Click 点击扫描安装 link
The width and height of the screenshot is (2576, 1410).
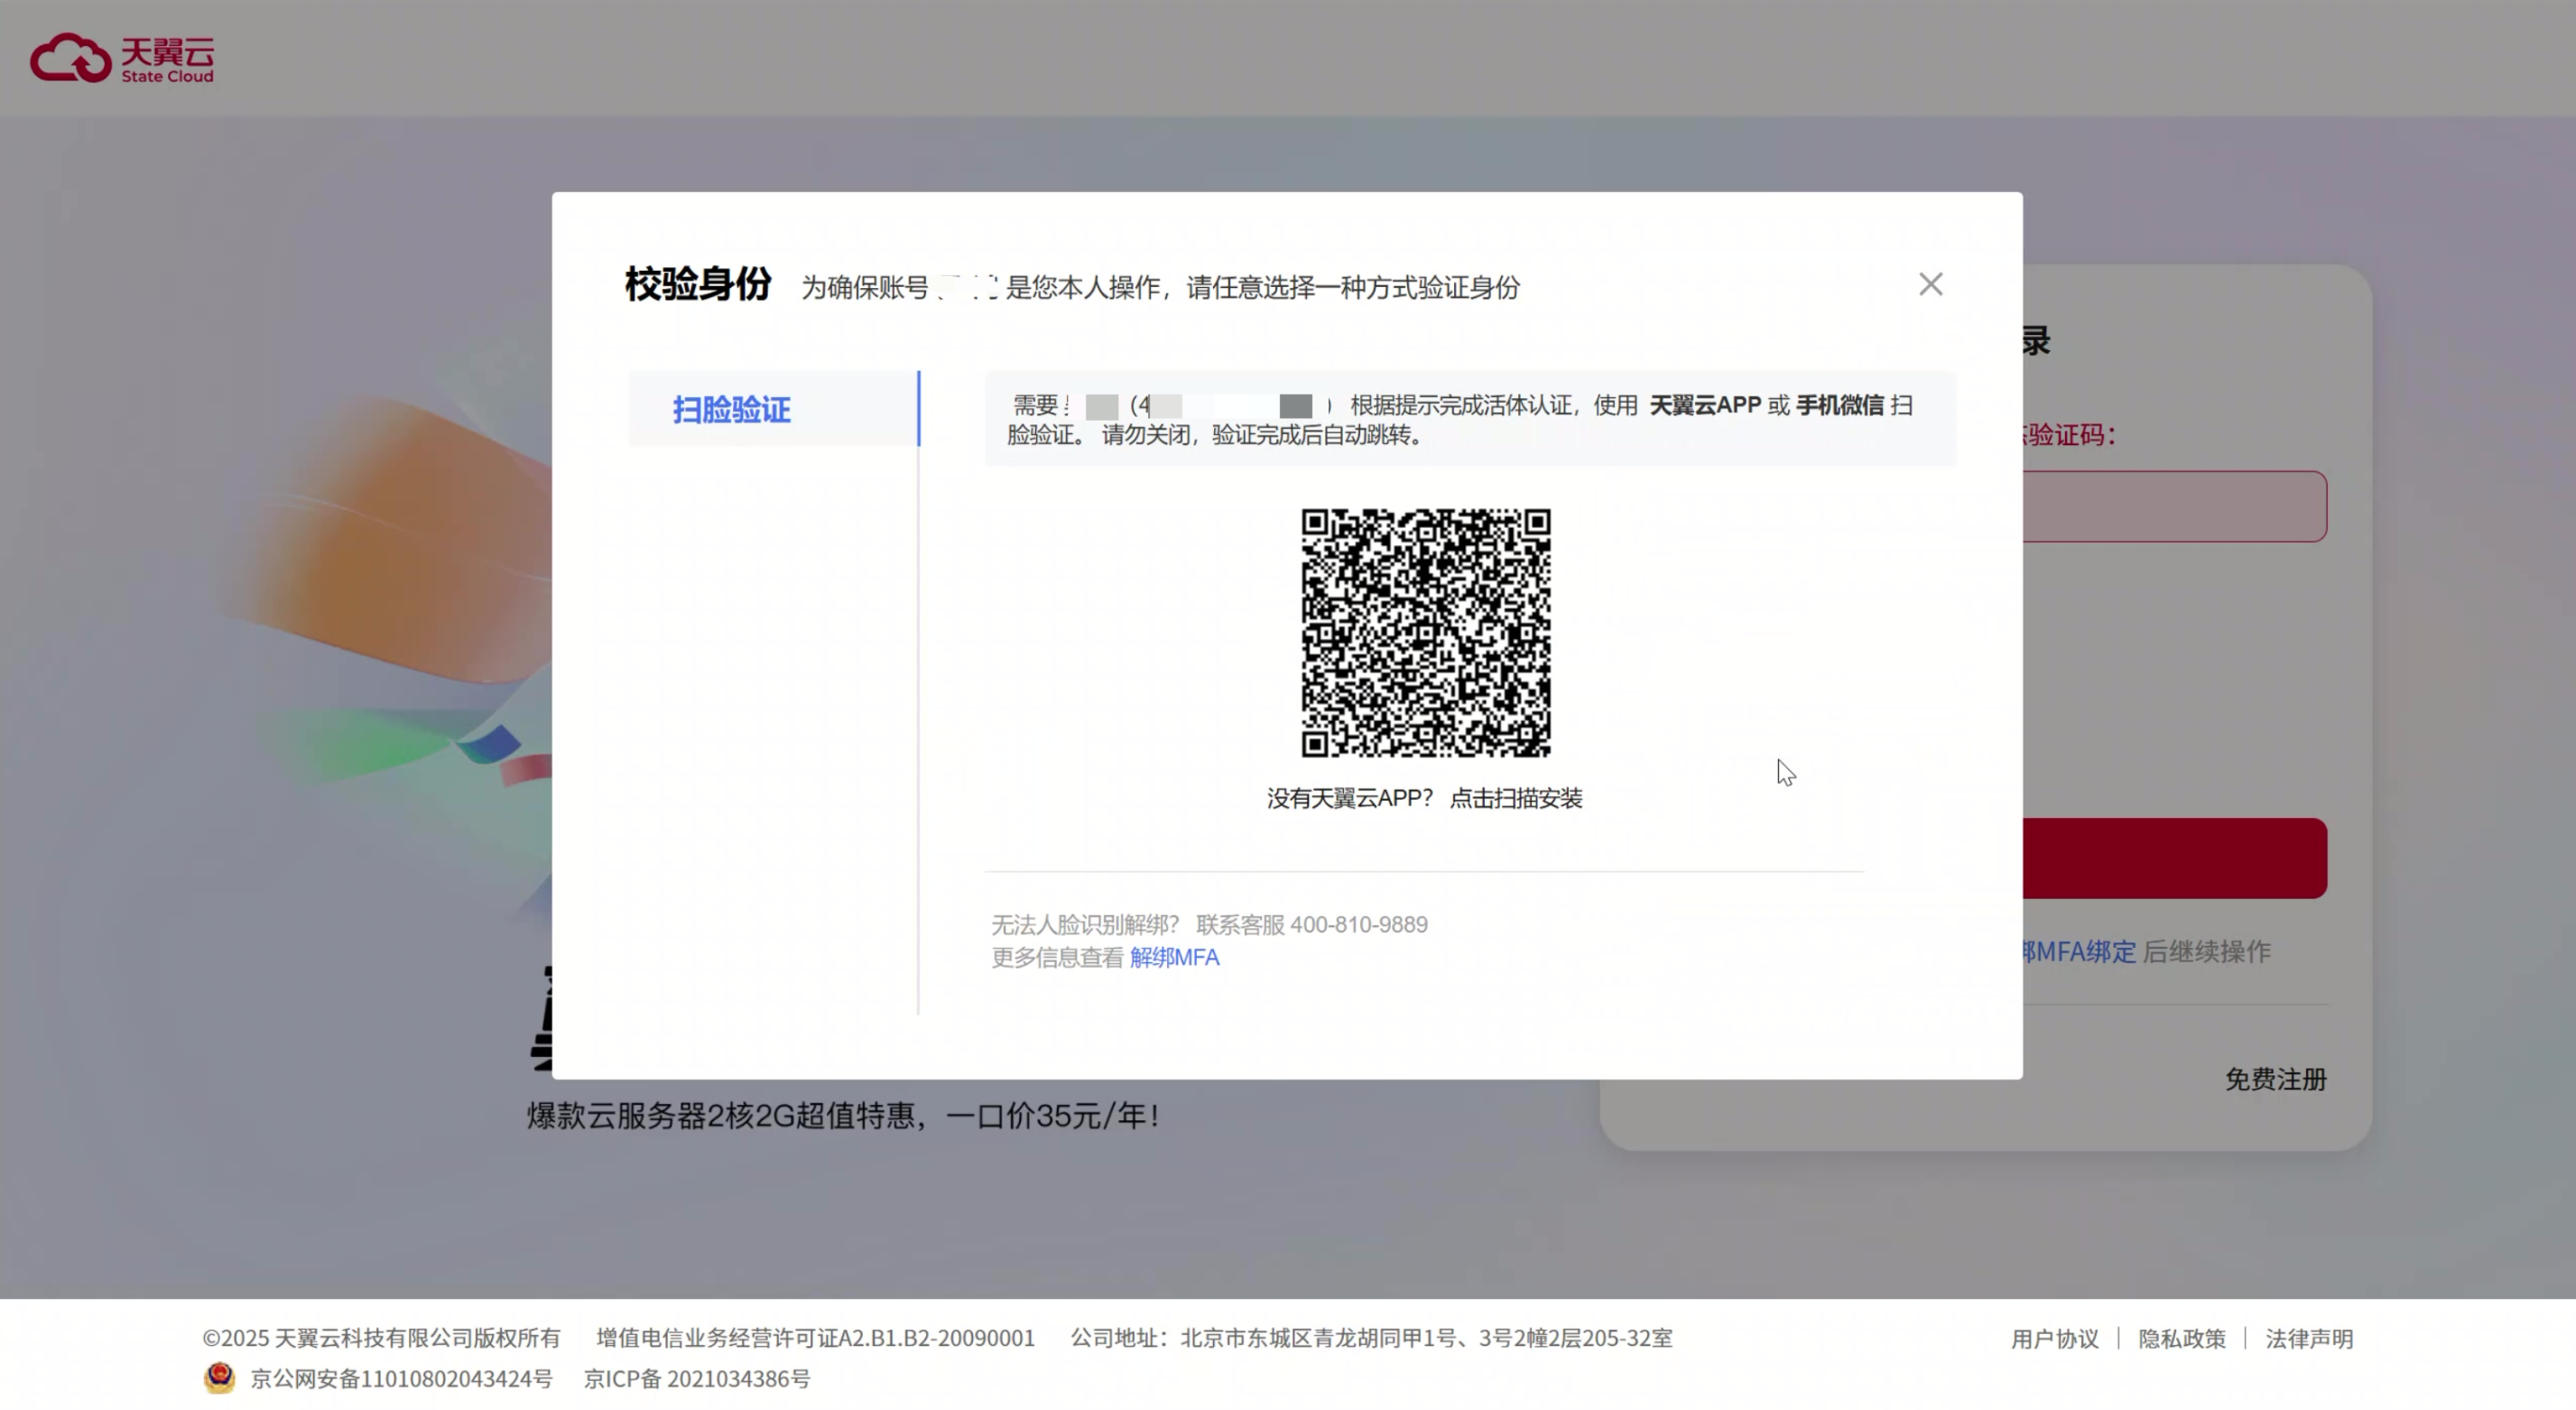coord(1515,798)
